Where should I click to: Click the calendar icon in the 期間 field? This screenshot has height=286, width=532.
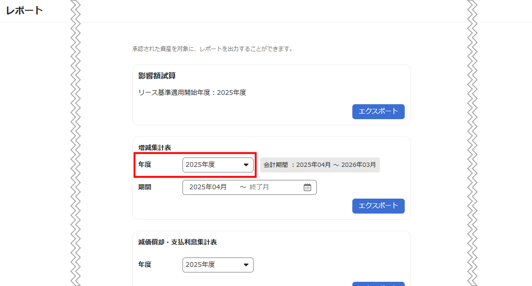(x=307, y=187)
